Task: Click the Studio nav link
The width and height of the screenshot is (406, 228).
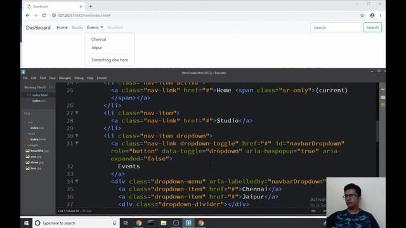Action: [x=77, y=27]
